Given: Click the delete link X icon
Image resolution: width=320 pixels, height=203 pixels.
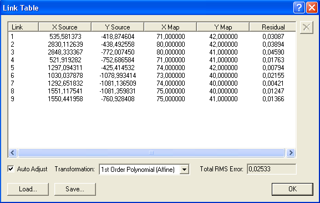Looking at the screenshot, I should pyautogui.click(x=307, y=27).
